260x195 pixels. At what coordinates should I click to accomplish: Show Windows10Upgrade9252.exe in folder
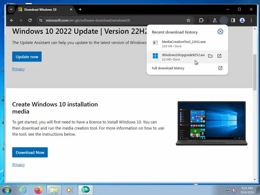tap(210, 56)
